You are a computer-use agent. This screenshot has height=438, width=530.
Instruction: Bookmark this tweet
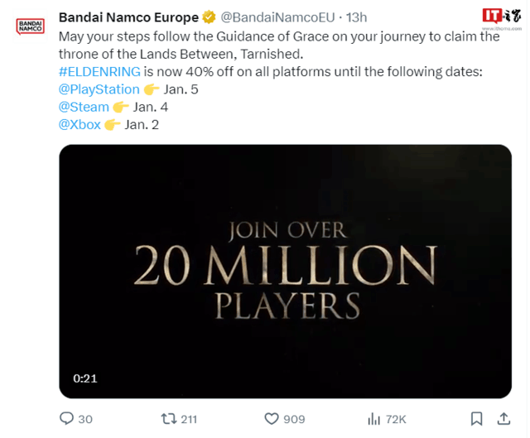476,419
